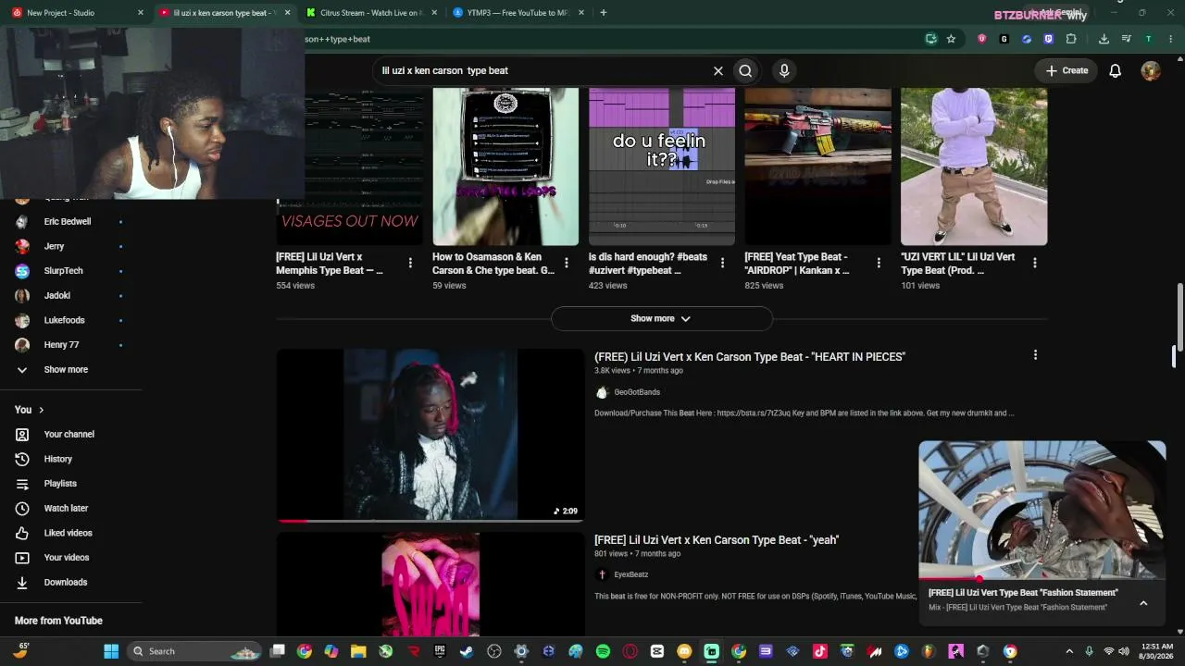1185x666 pixels.
Task: Open the GeoGotBands channel link
Action: (x=637, y=392)
